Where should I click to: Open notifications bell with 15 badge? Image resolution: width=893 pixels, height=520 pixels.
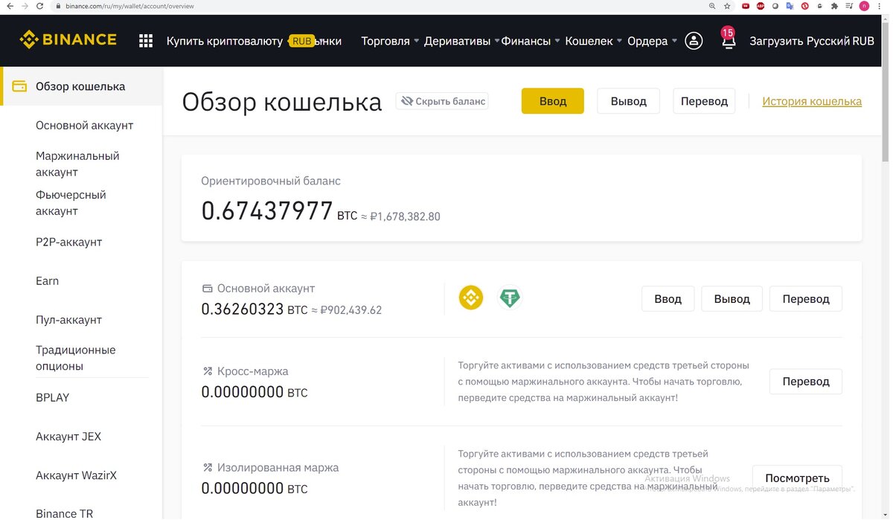(x=728, y=39)
